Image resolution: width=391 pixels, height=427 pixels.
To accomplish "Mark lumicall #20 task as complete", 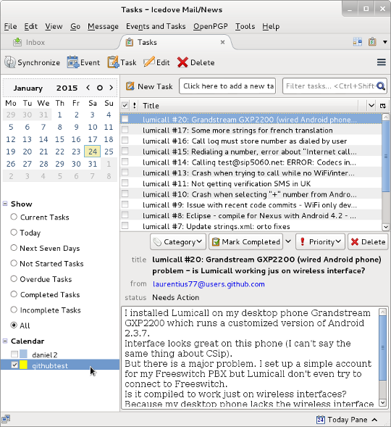I will pos(125,119).
